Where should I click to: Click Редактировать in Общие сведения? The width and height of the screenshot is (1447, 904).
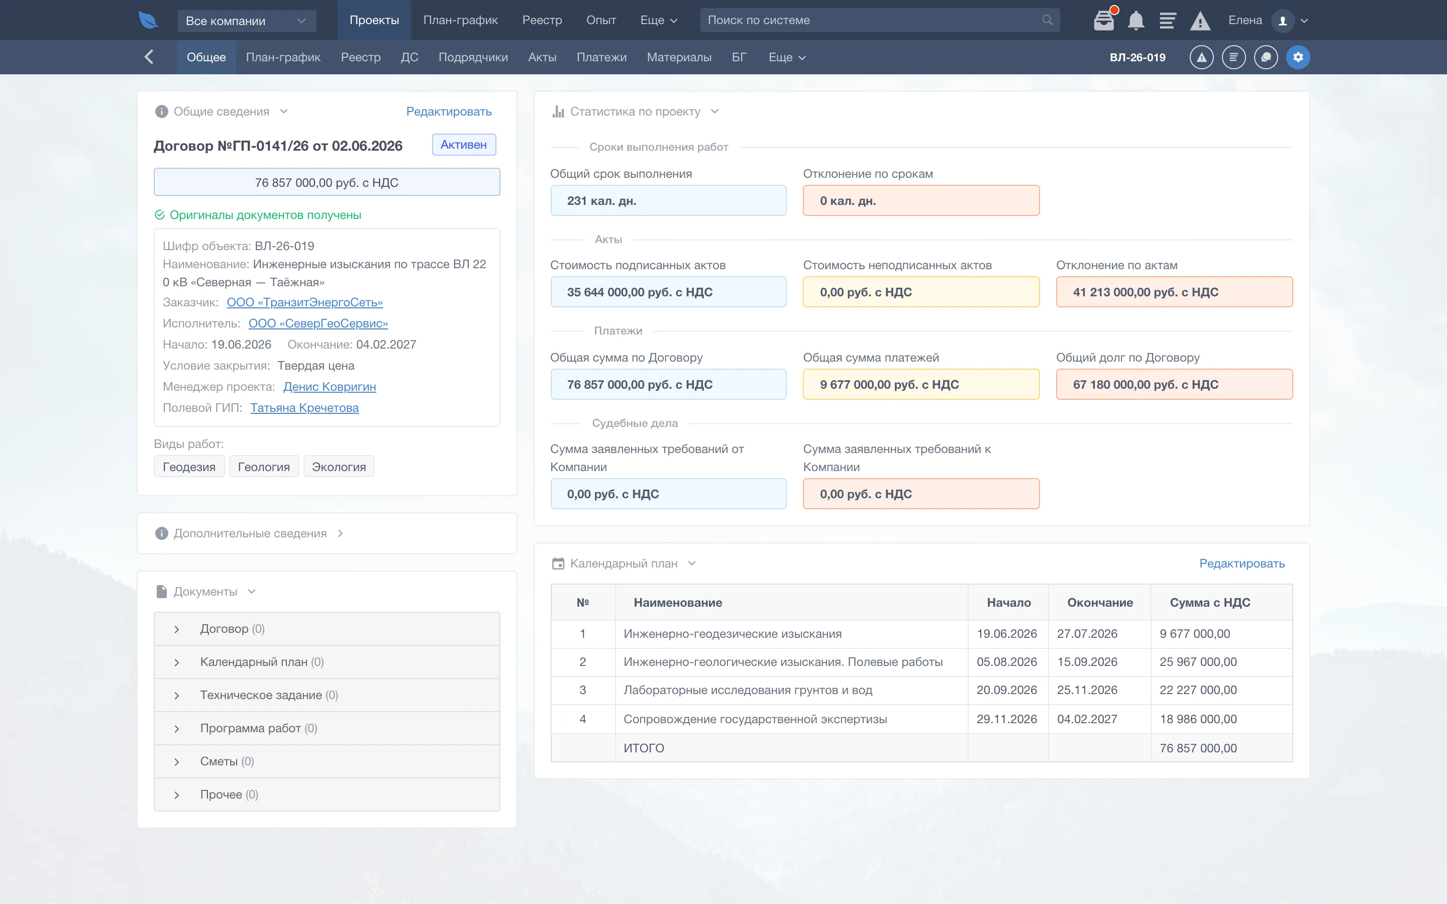pyautogui.click(x=449, y=111)
